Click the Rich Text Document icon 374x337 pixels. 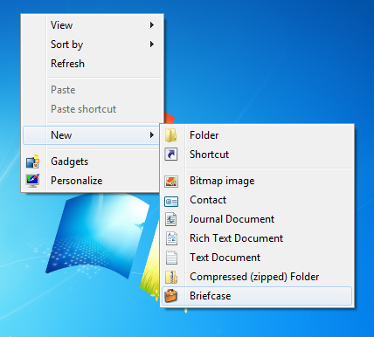pyautogui.click(x=171, y=238)
